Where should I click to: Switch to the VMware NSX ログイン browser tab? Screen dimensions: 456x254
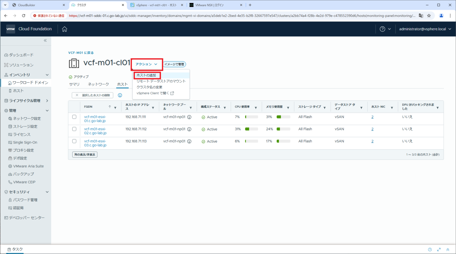click(x=215, y=5)
